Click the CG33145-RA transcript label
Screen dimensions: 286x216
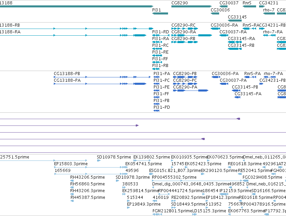tap(242, 39)
